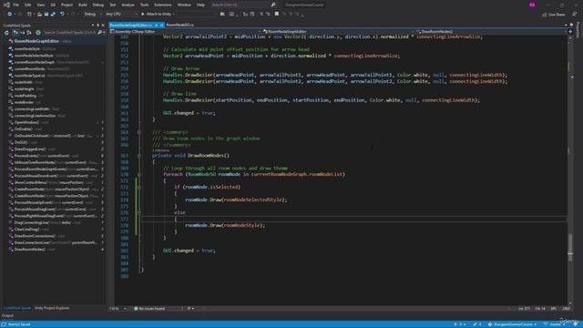
Task: Open the File menu
Action: click(16, 5)
